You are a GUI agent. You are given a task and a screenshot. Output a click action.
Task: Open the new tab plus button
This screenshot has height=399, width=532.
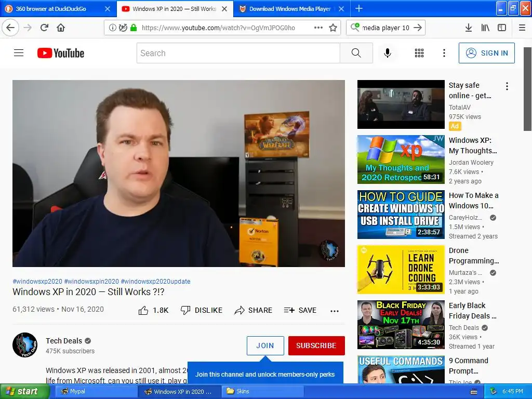[x=358, y=8]
